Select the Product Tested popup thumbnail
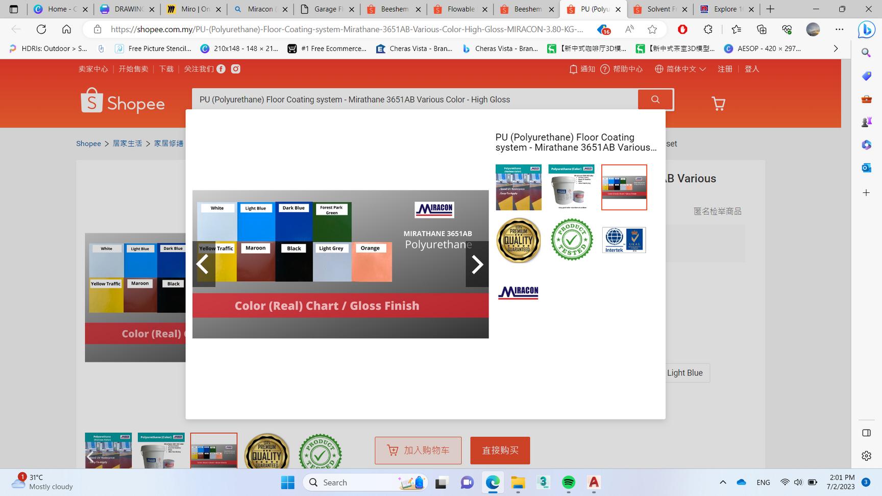Image resolution: width=882 pixels, height=496 pixels. coord(571,240)
